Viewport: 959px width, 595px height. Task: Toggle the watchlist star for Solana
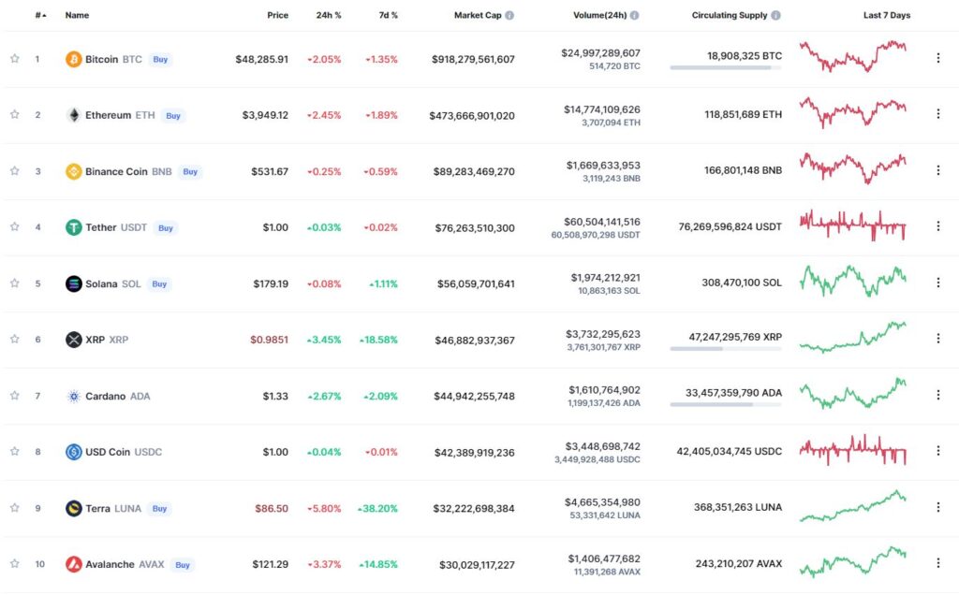click(x=15, y=283)
